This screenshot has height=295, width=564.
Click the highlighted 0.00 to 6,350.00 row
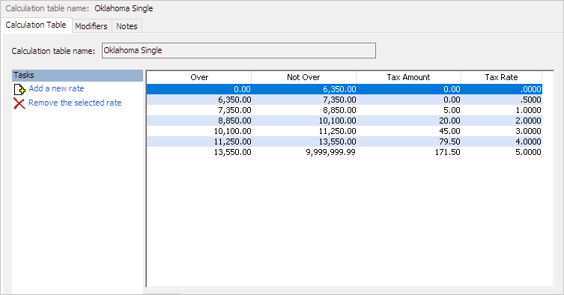pos(345,89)
